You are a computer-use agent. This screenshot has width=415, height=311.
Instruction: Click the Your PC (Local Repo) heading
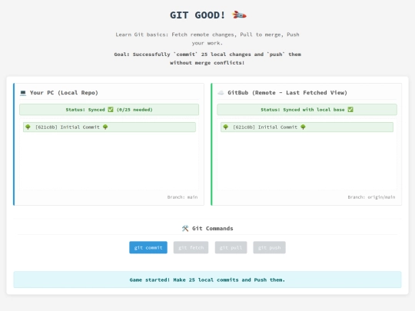point(64,93)
